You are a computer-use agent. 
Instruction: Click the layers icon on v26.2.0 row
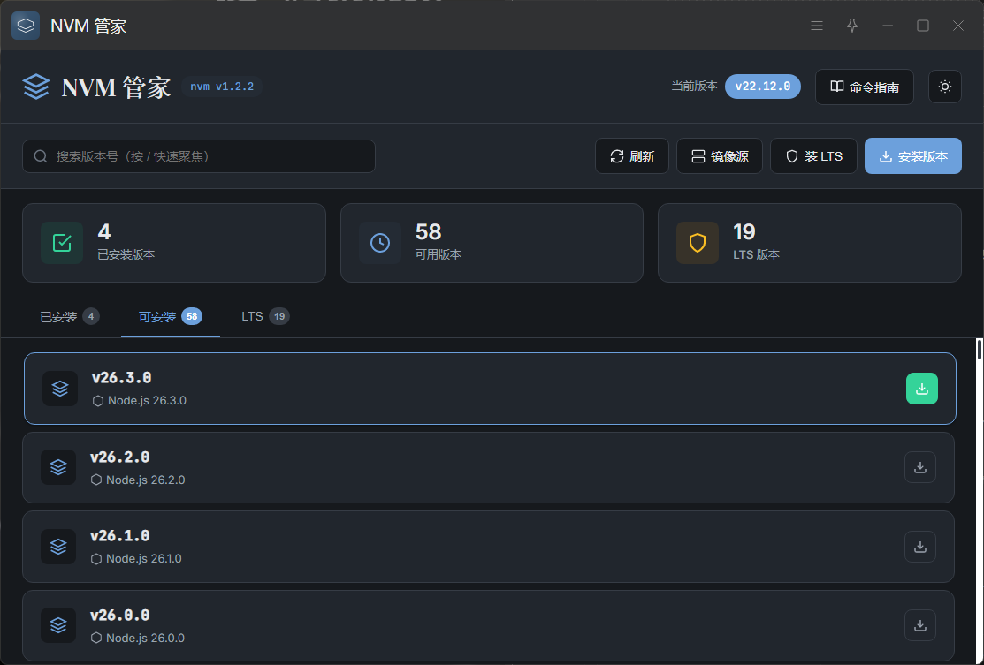point(58,467)
